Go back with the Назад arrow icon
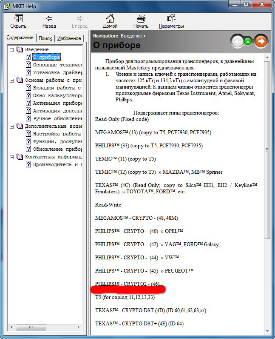Image resolution: width=275 pixels, height=339 pixels. [x=49, y=18]
